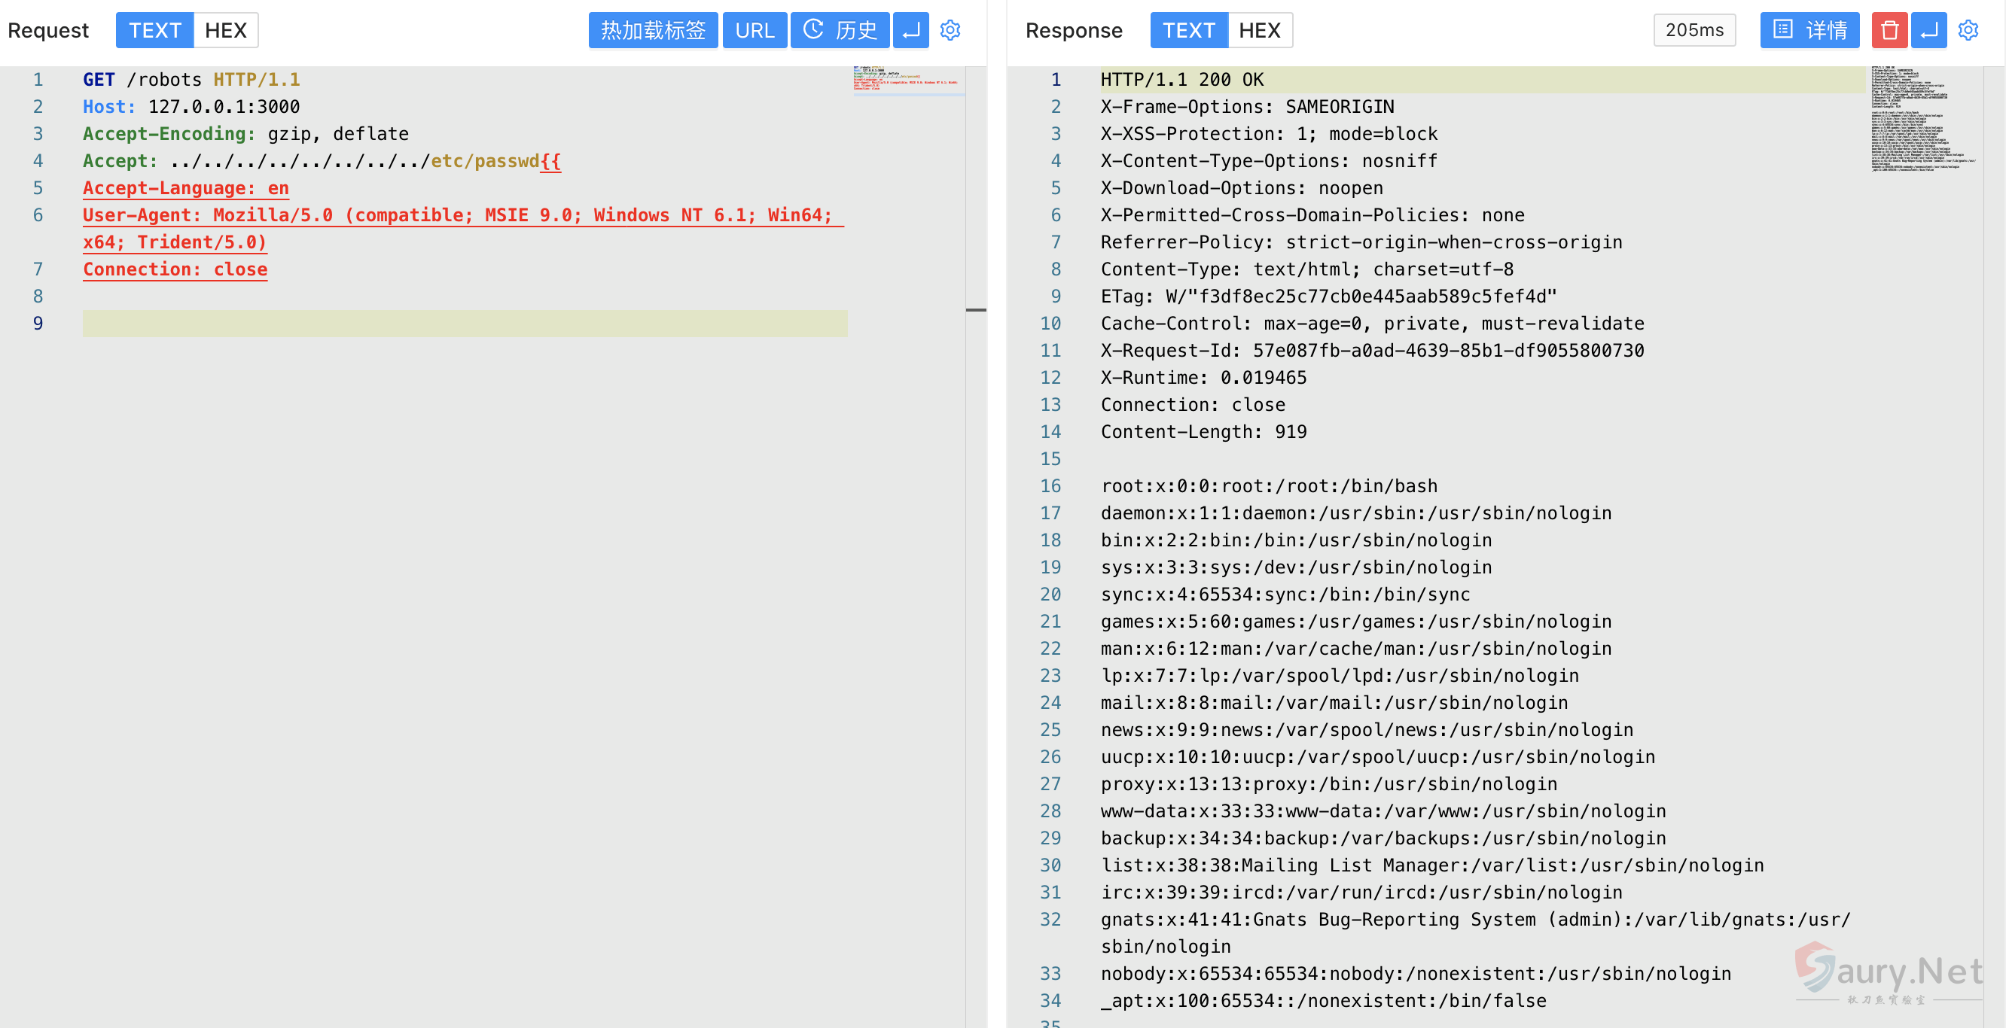Screen dimensions: 2006x1028
Task: Open Response panel settings gear
Action: [1968, 30]
